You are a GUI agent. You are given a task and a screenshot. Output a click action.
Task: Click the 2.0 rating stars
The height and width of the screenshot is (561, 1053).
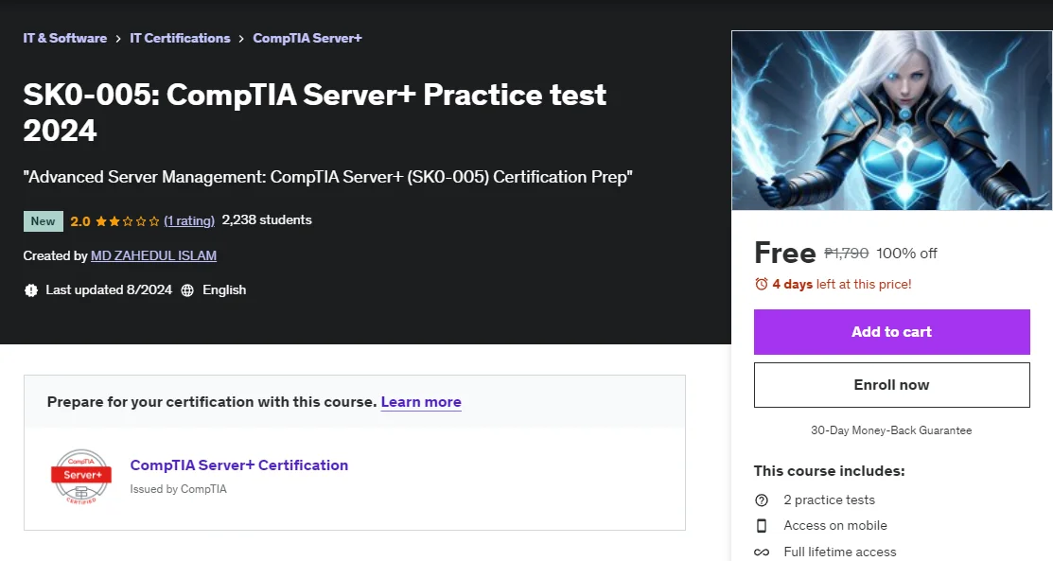(127, 221)
